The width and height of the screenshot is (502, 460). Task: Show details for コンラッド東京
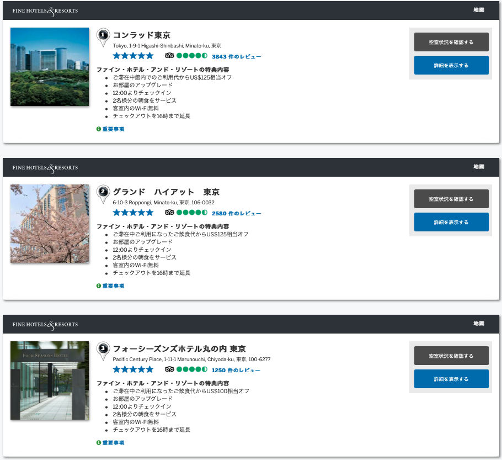pos(451,65)
